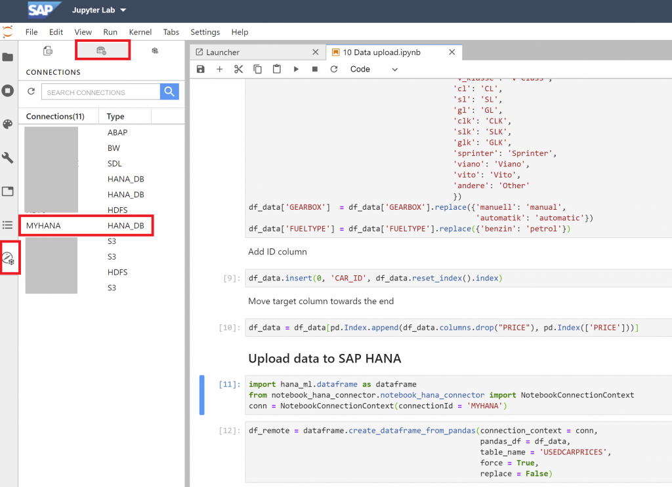Paste cell from clipboard

click(x=277, y=69)
